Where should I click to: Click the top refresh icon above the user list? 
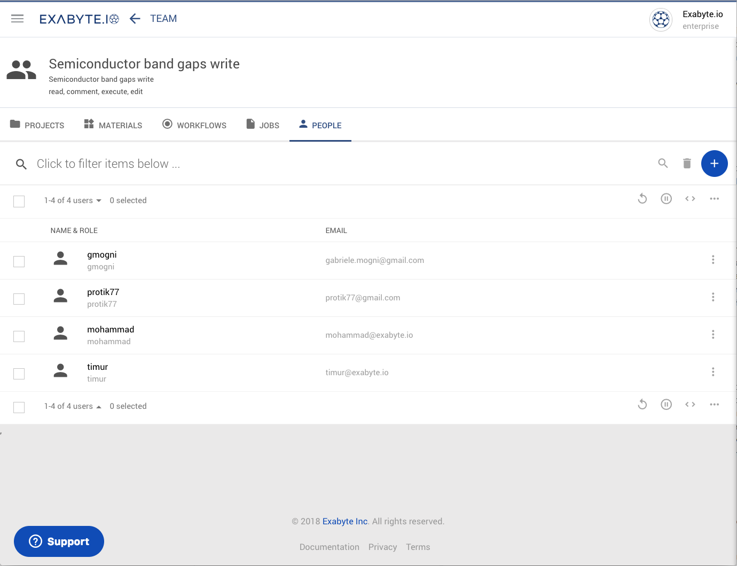point(642,199)
